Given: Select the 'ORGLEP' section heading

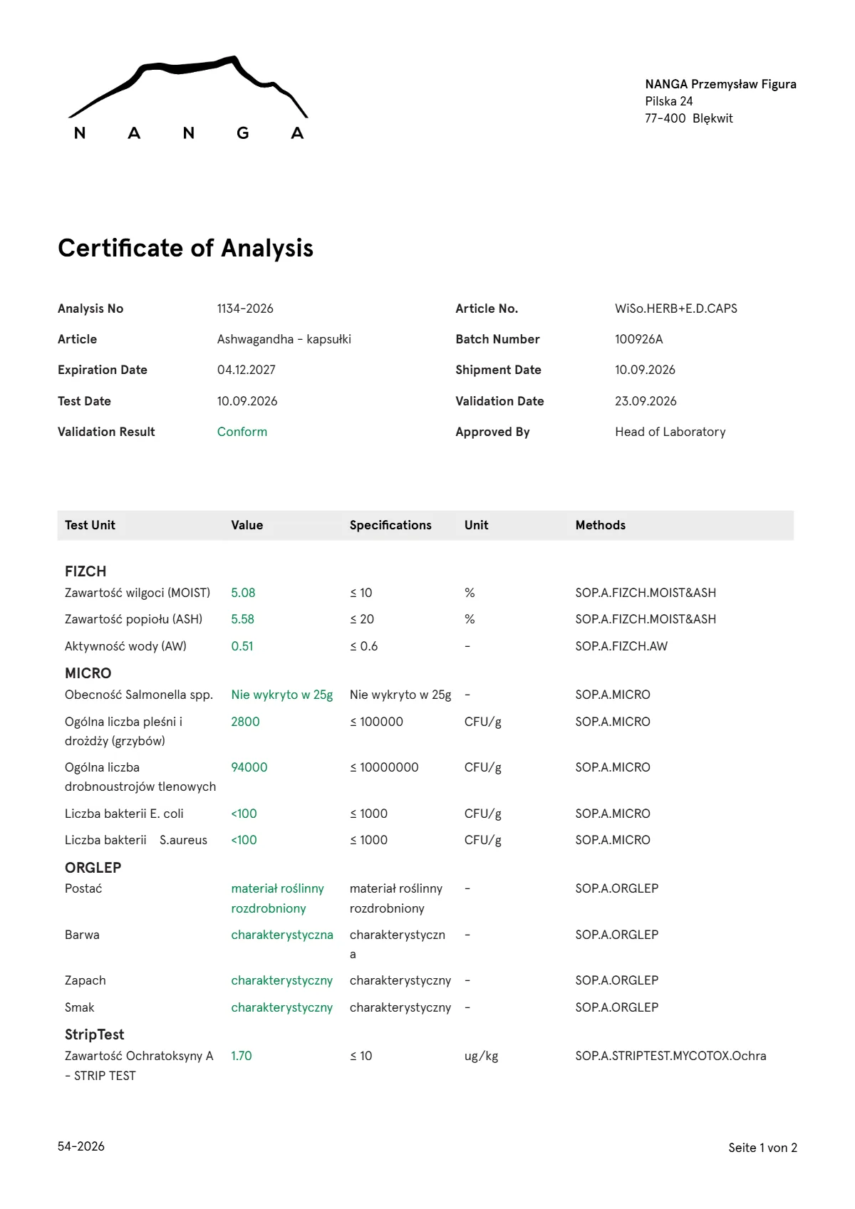Looking at the screenshot, I should click(x=93, y=868).
